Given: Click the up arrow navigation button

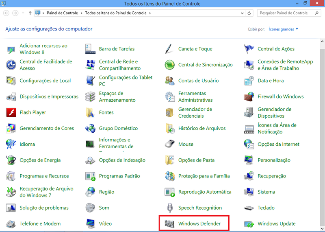Looking at the screenshot, I should pos(30,13).
